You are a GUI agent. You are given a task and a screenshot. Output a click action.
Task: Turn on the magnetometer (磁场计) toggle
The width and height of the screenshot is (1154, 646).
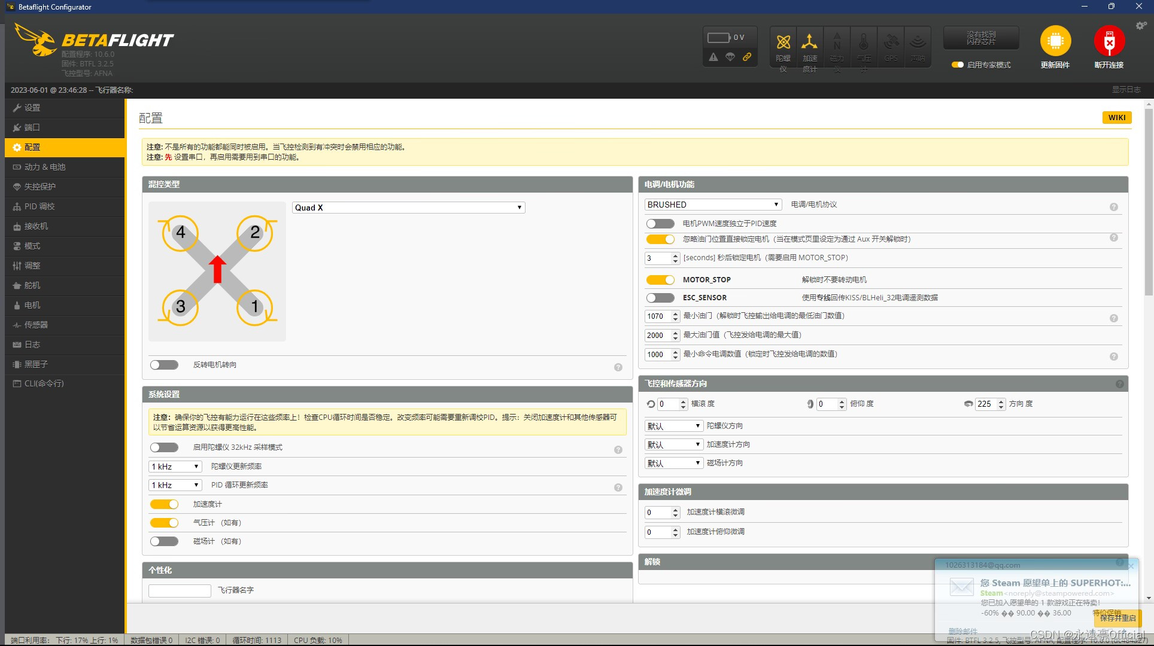click(164, 541)
